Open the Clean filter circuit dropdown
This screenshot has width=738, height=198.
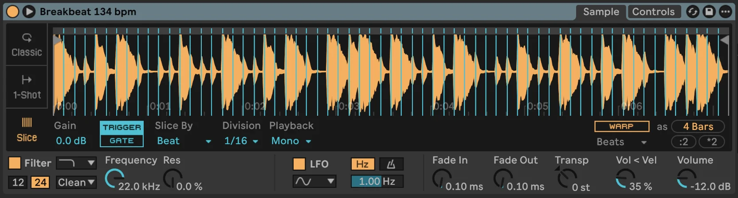point(76,182)
